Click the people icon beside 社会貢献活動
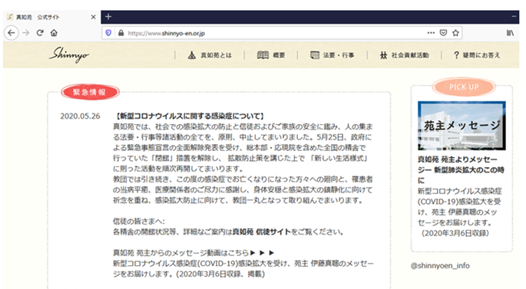The width and height of the screenshot is (526, 289). click(x=384, y=55)
